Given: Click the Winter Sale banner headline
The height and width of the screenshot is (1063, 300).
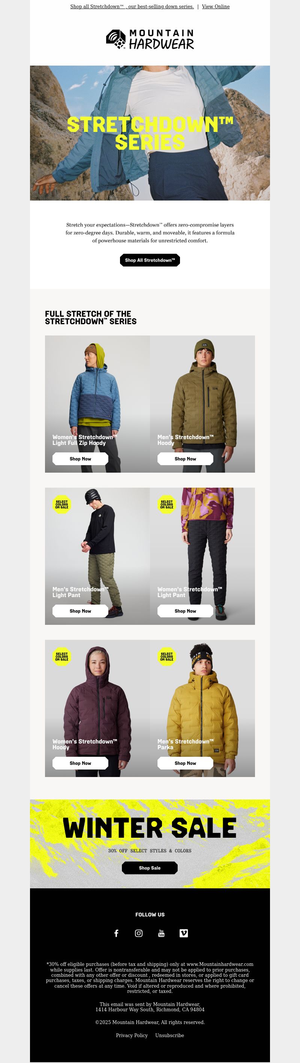Looking at the screenshot, I should tap(150, 828).
